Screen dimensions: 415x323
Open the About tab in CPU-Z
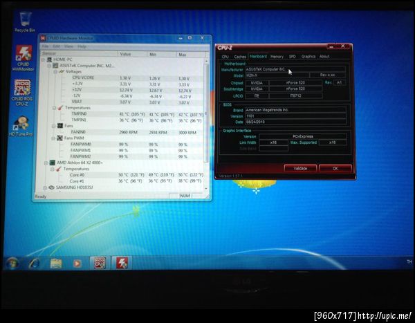pos(324,57)
